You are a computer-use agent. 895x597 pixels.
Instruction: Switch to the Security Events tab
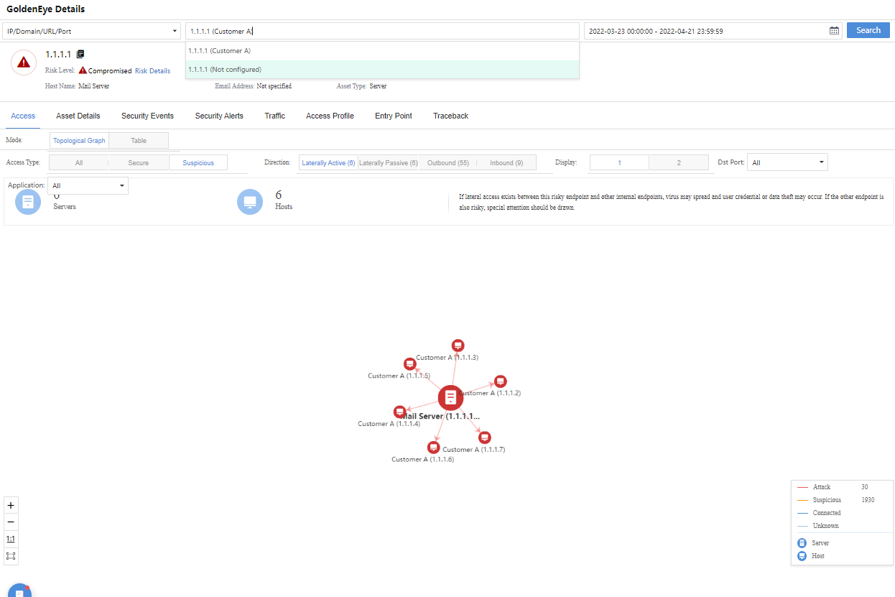pos(147,116)
